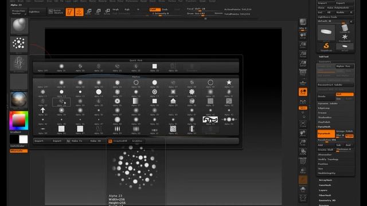
Task: Choose the white square Alpha 28
Action: 154,101
